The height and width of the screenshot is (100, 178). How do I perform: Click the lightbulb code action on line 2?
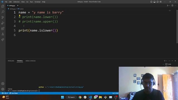(19, 16)
